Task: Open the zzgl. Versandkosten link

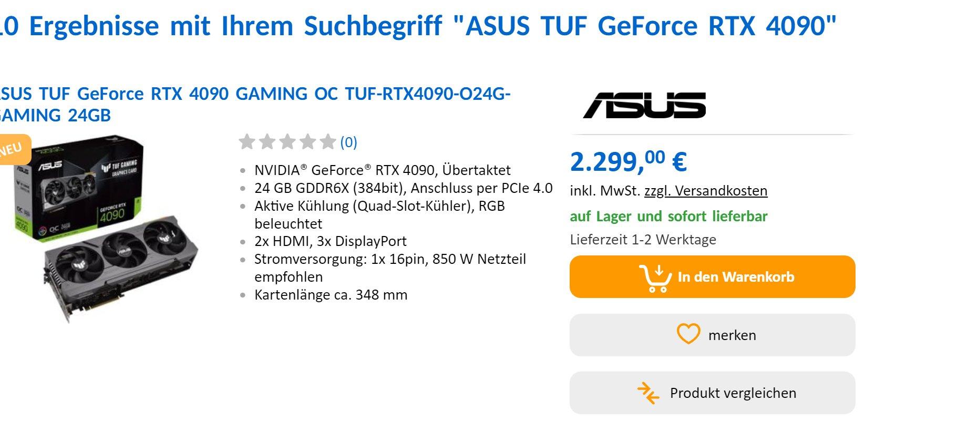Action: [x=705, y=191]
